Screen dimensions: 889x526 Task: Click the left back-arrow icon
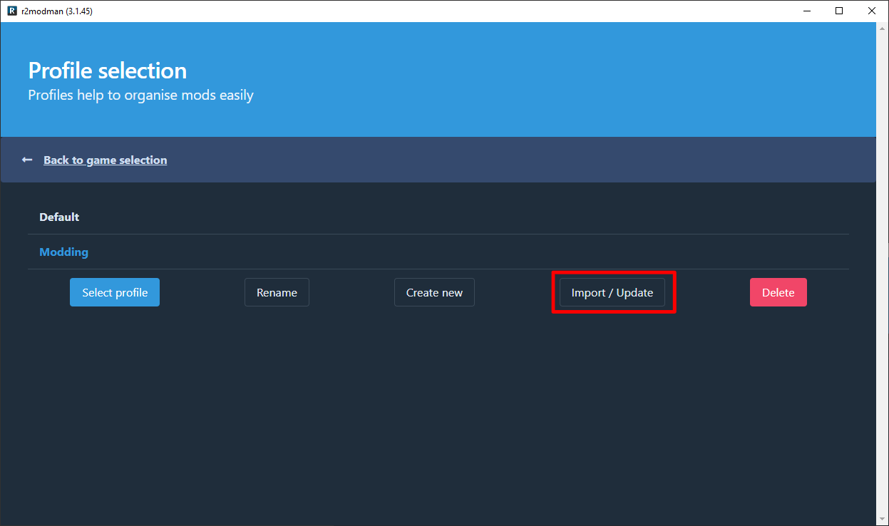coord(26,159)
